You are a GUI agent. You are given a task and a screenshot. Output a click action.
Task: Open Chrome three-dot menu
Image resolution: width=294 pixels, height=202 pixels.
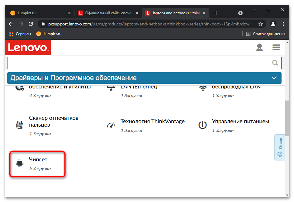tap(283, 24)
